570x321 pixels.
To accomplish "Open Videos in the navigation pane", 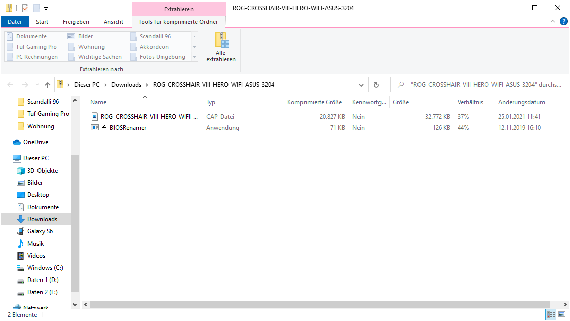I will 31,256.
